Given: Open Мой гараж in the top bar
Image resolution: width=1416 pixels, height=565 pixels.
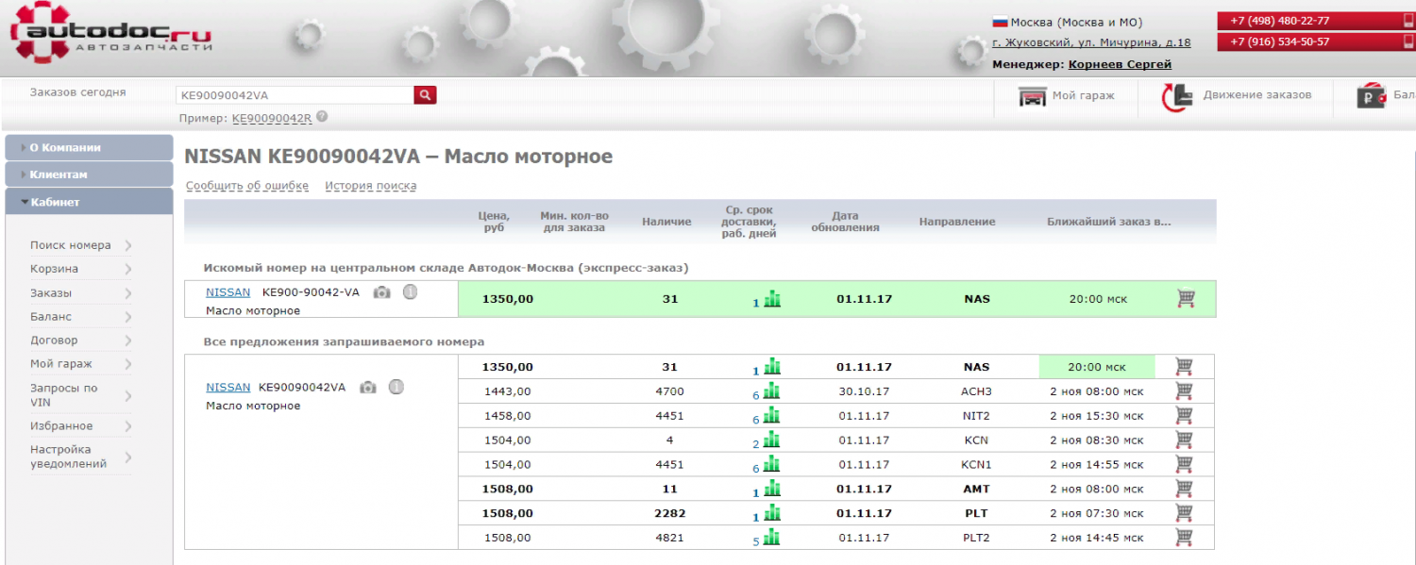Looking at the screenshot, I should coord(1084,95).
